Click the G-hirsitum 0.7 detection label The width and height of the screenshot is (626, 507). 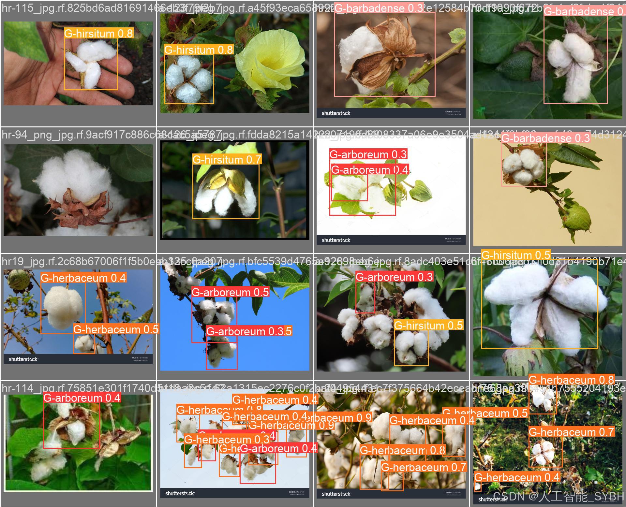coord(227,160)
